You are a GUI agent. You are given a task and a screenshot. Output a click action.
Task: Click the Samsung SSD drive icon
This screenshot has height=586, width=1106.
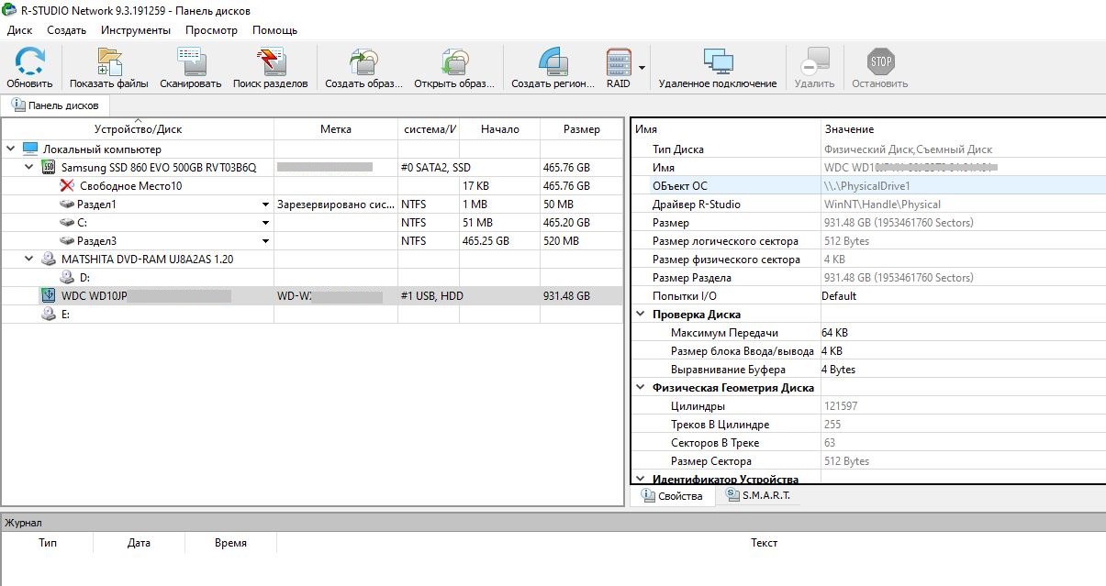[49, 167]
